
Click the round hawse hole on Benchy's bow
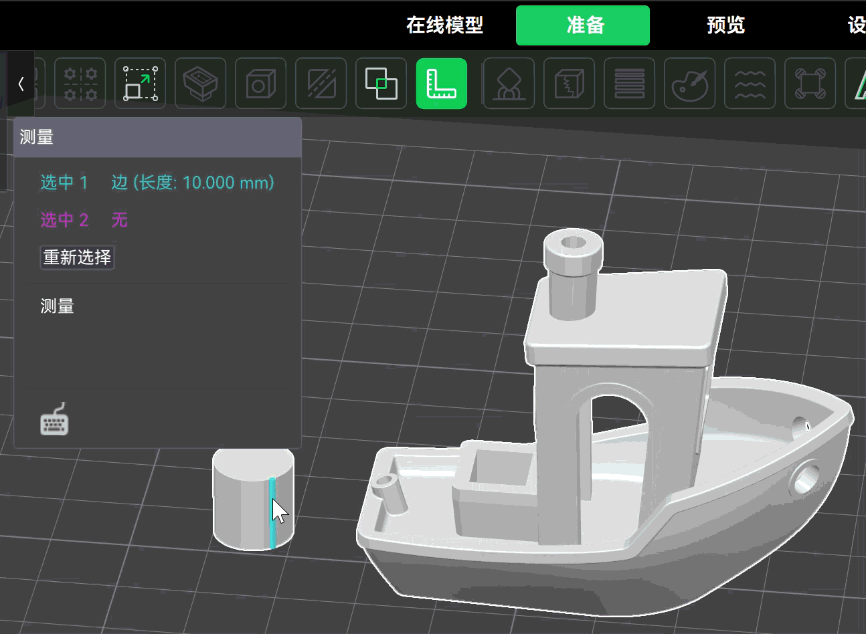tap(805, 478)
